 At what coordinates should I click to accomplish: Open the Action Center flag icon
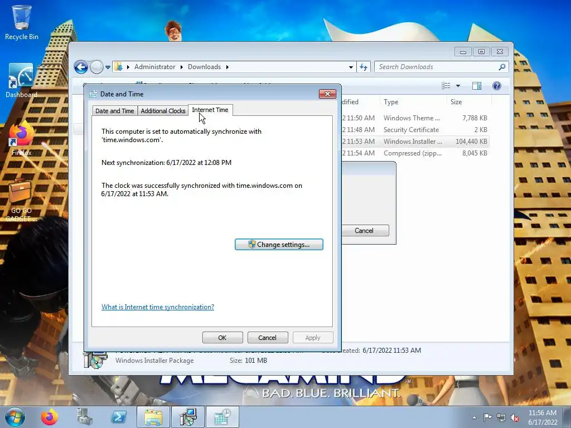487,417
